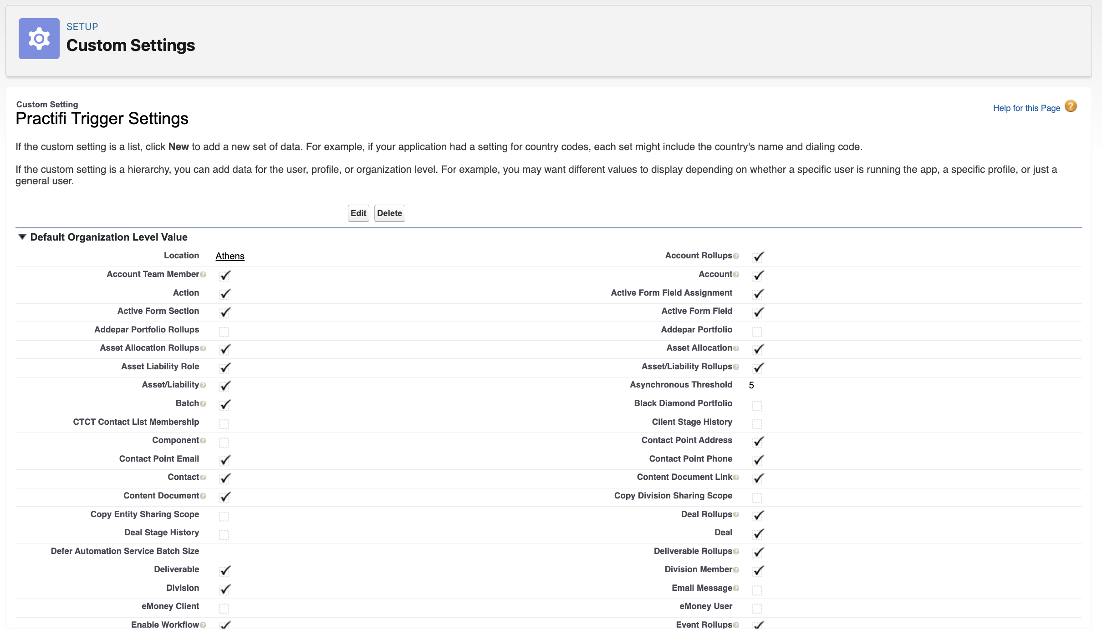Click help icon next to Email Message
This screenshot has height=639, width=1102.
[x=736, y=589]
